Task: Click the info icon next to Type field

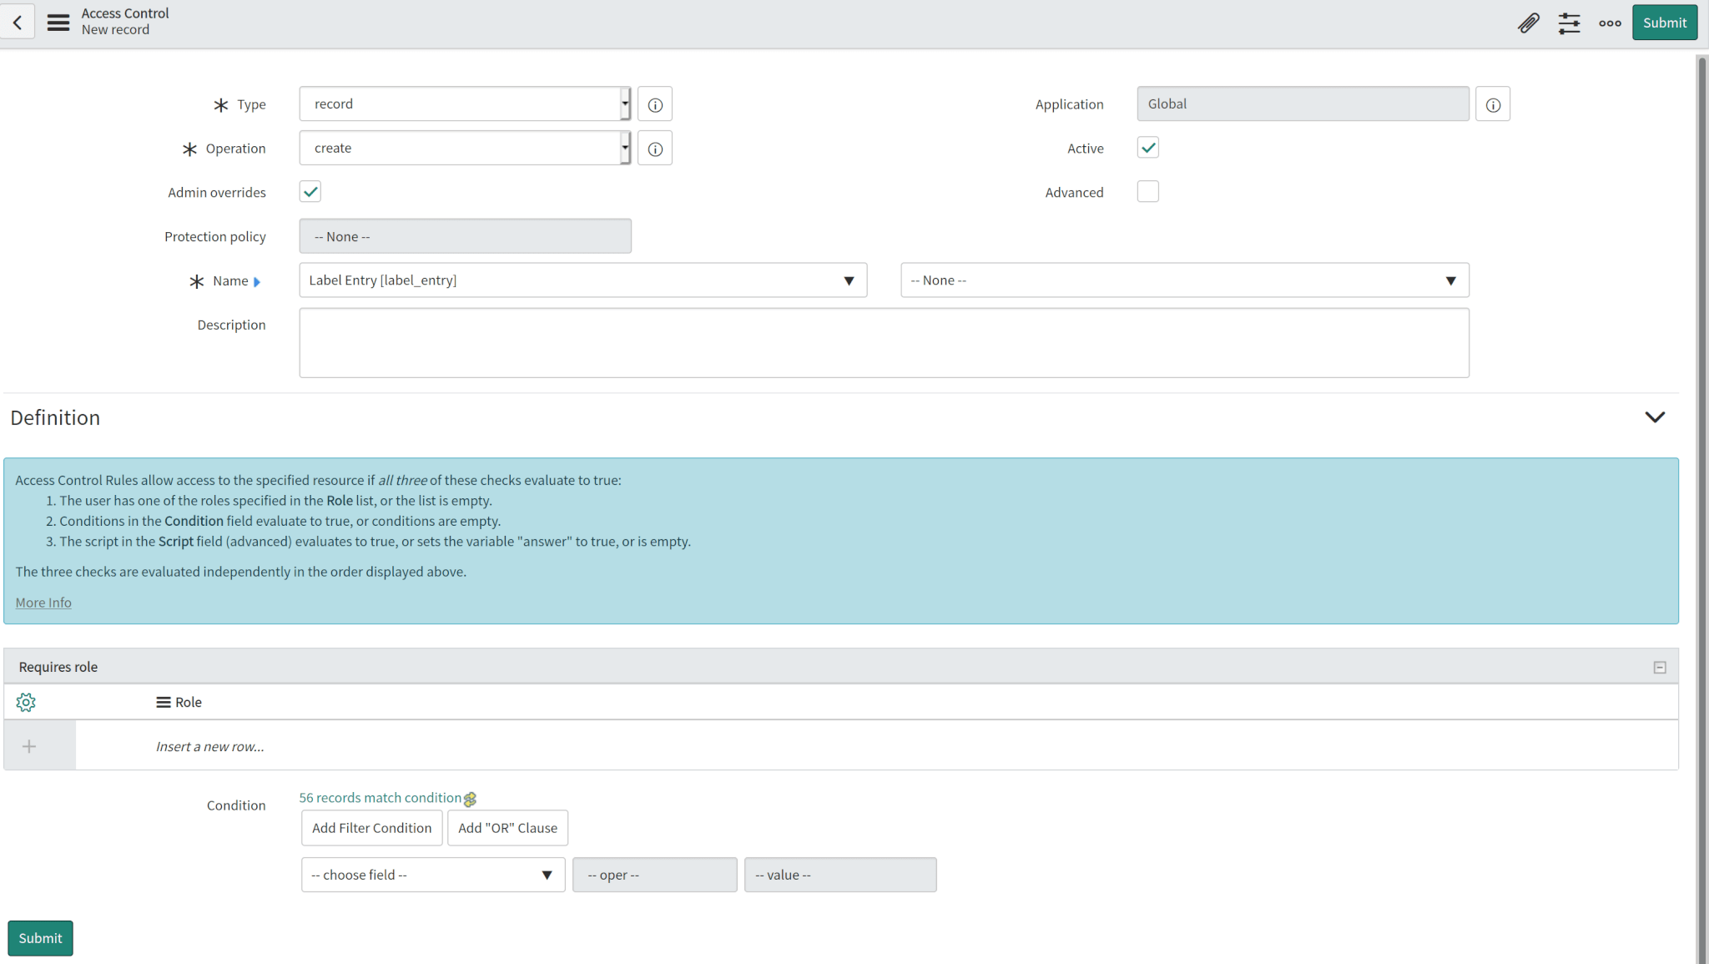Action: pyautogui.click(x=655, y=104)
